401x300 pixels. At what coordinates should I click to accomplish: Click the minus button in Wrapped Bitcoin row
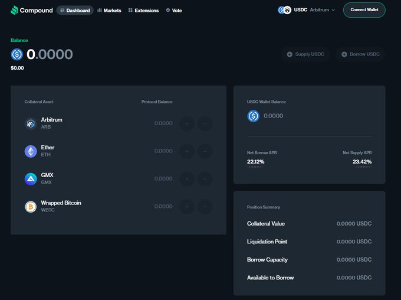[205, 207]
